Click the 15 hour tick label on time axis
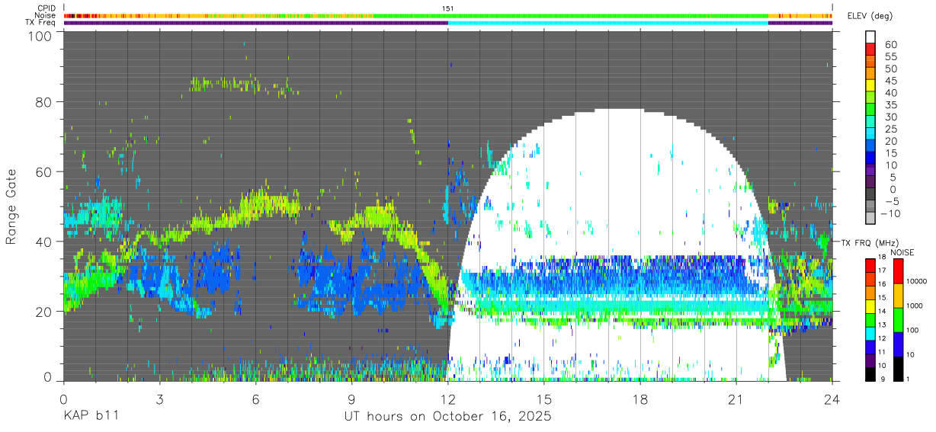 tap(544, 400)
